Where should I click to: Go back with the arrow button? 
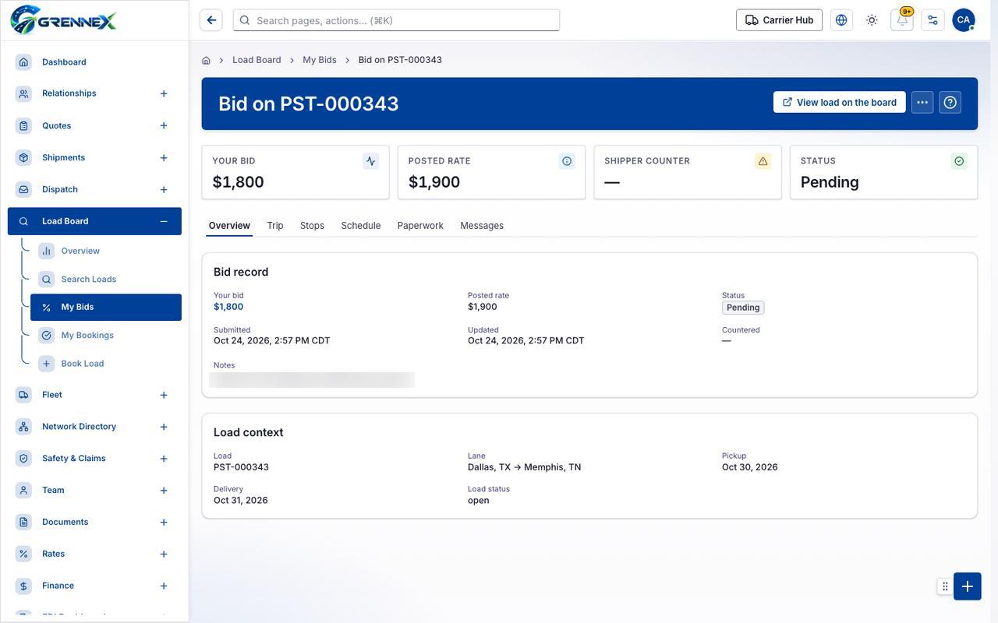(x=211, y=20)
